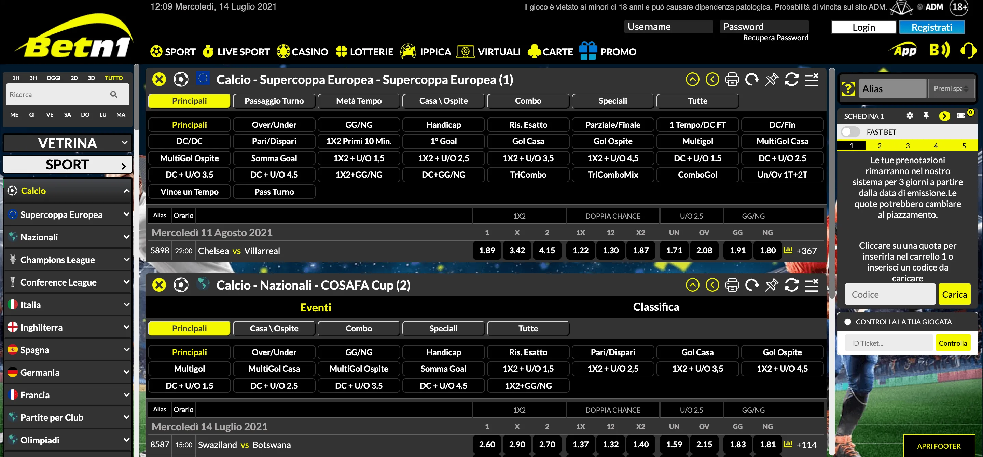Viewport: 983px width, 457px height.
Task: Switch to the Classifica tab
Action: tap(656, 307)
